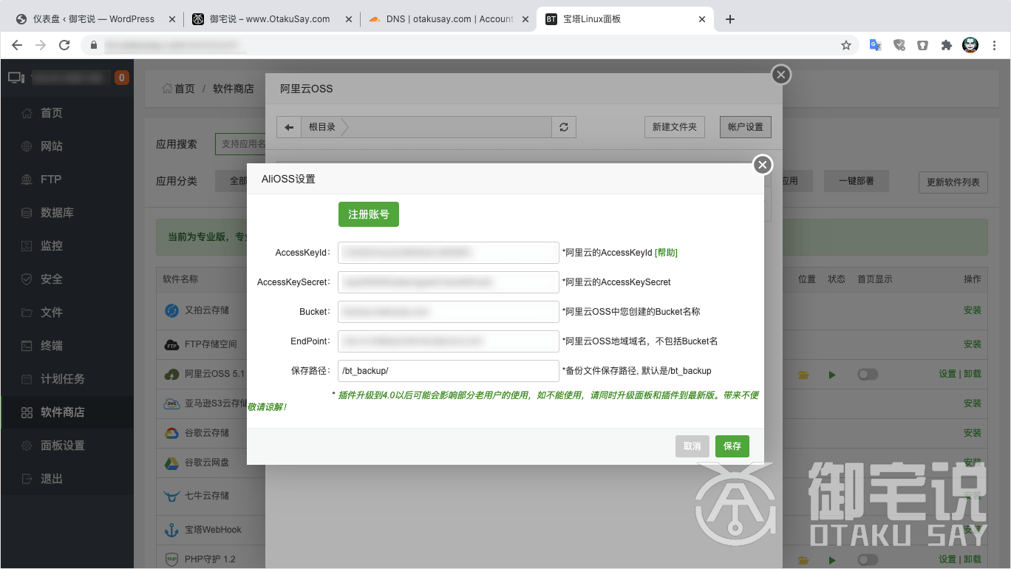
Task: Close the 阿里云OSS window with X
Action: [x=781, y=75]
